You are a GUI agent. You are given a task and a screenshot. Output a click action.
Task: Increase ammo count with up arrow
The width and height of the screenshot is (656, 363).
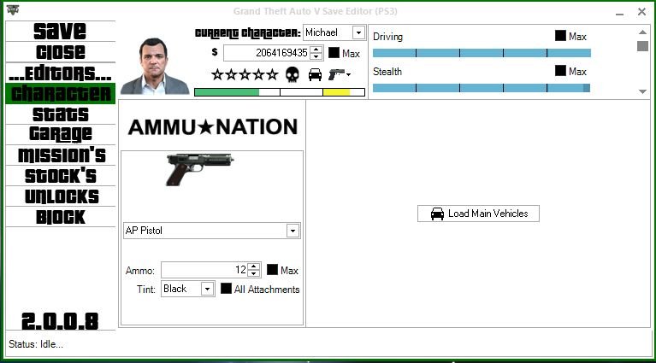(254, 266)
